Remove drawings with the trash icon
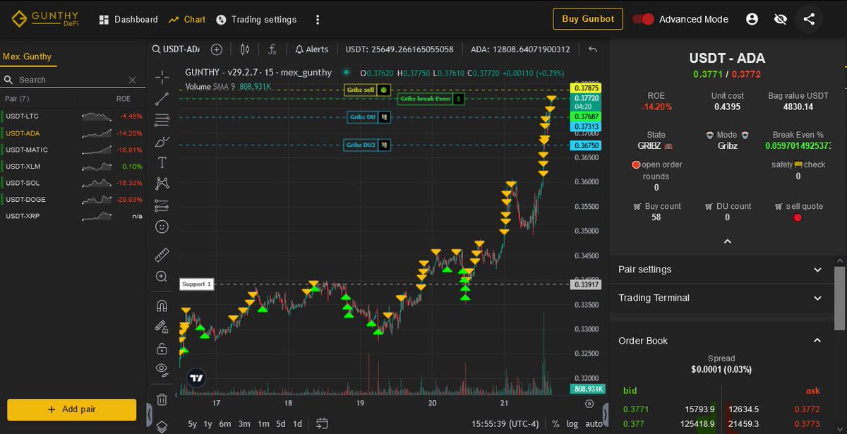This screenshot has height=434, width=847. tap(162, 399)
